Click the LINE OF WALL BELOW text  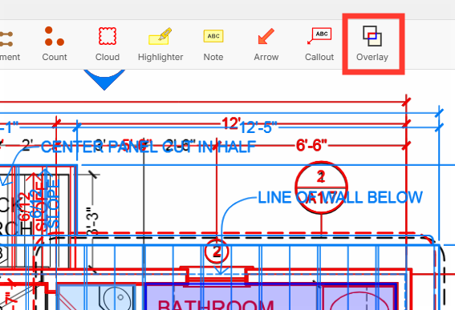pos(340,198)
